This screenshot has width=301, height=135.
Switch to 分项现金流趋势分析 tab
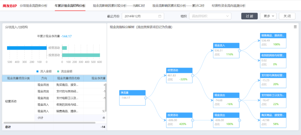pos(33,6)
